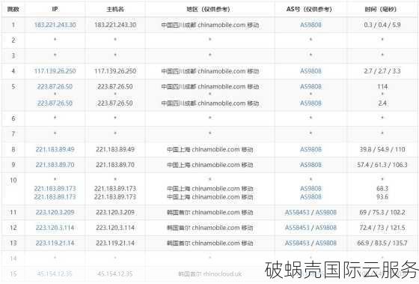The height and width of the screenshot is (284, 419).
Task: Open the 117.139.26.250 IP link in hop 4
Action: click(55, 71)
